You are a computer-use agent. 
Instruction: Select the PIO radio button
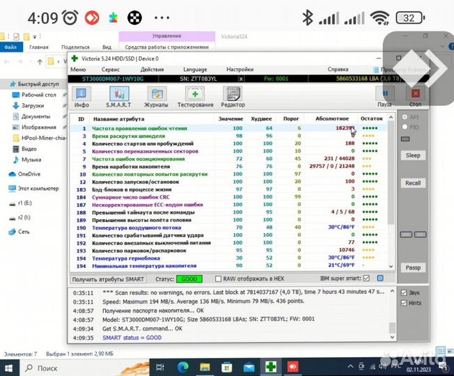(x=405, y=127)
